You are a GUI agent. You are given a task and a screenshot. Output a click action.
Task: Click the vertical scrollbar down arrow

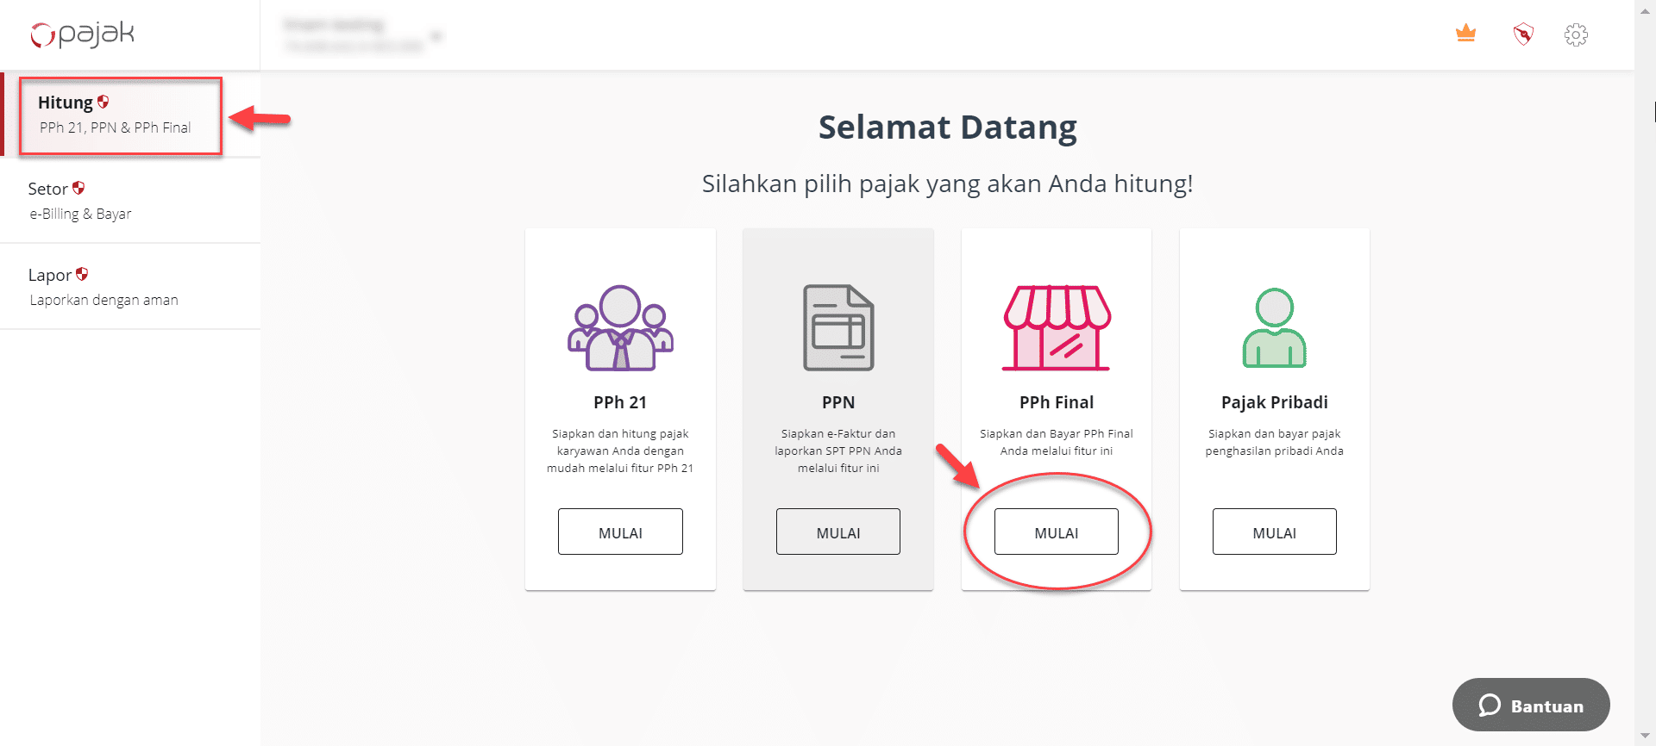[1646, 737]
